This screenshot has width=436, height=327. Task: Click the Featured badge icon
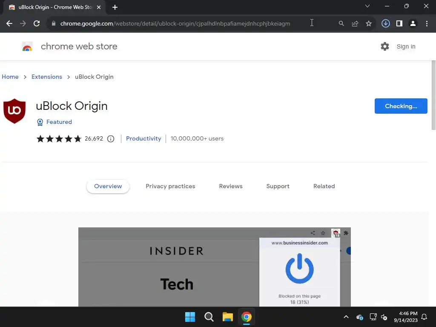40,122
